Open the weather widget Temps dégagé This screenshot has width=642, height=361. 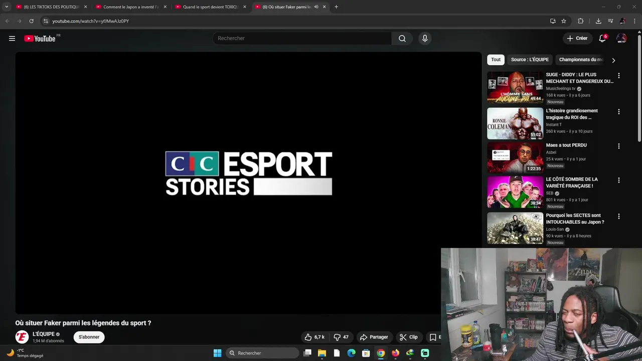pos(25,353)
